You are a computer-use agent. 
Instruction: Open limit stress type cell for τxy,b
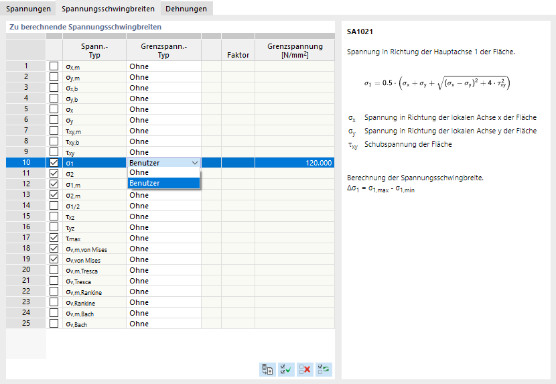point(164,141)
